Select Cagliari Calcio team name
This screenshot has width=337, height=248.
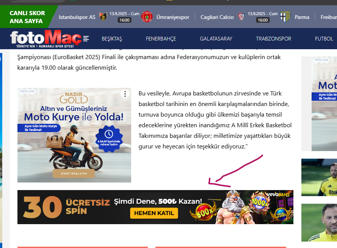(217, 17)
